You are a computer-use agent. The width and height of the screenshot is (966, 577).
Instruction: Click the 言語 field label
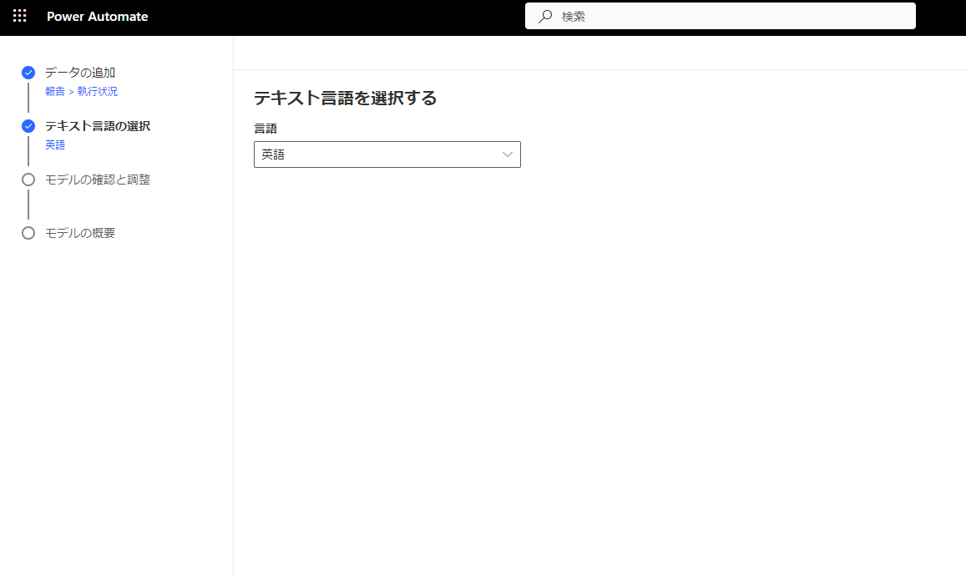click(266, 129)
